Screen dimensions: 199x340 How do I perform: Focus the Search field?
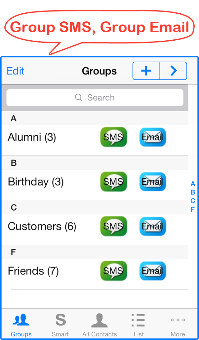(95, 98)
